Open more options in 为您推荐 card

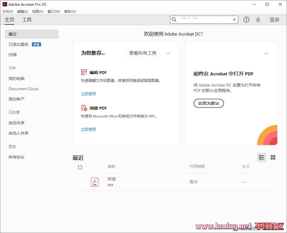point(168,53)
